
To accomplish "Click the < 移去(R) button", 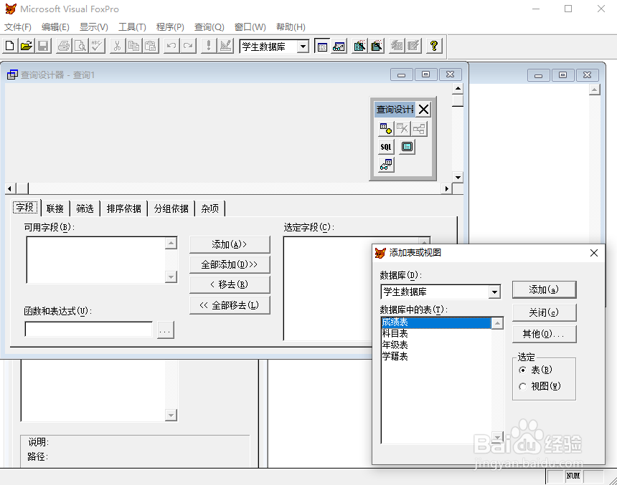I will tap(230, 284).
